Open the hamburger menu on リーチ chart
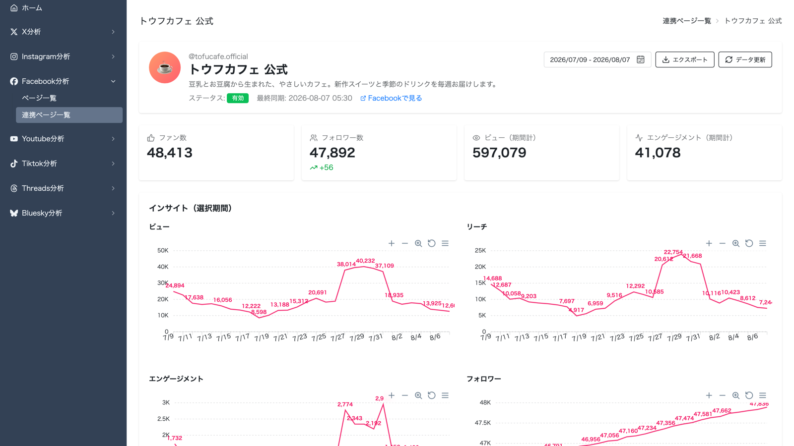 pyautogui.click(x=763, y=243)
